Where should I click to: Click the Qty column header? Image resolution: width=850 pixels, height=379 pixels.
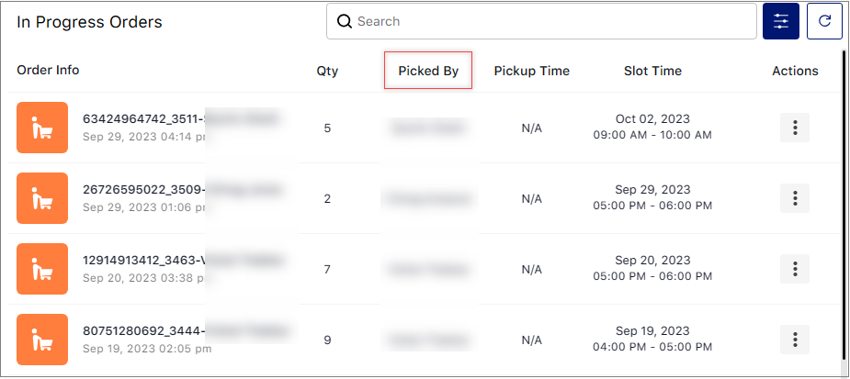coord(327,71)
